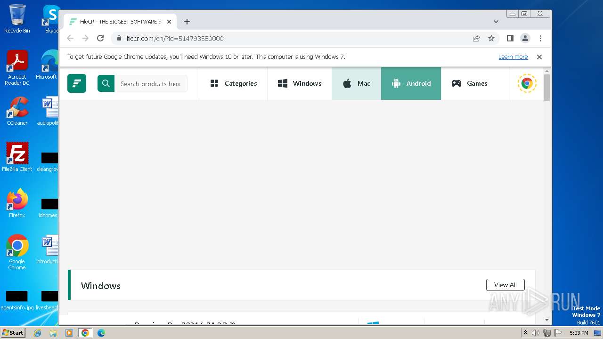Open Internet Explorer in taskbar

click(37, 333)
